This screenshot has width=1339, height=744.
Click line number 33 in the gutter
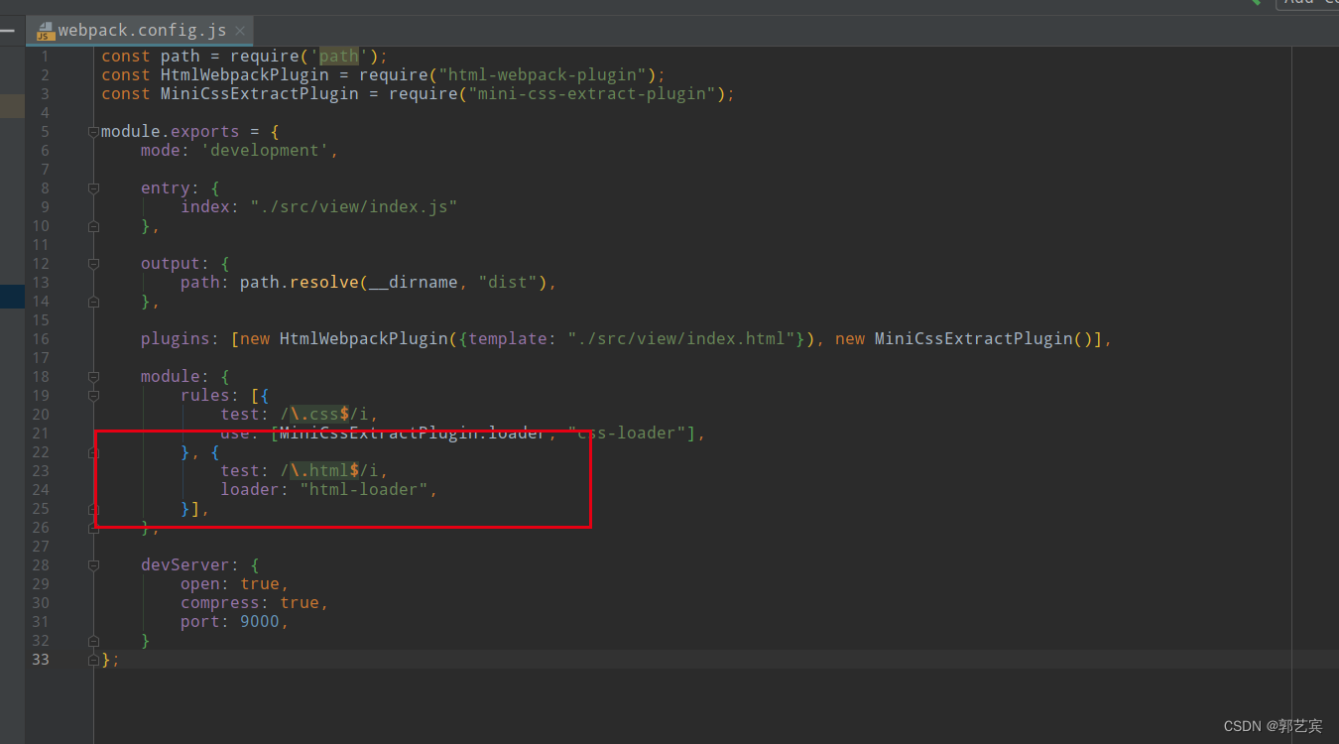(40, 660)
